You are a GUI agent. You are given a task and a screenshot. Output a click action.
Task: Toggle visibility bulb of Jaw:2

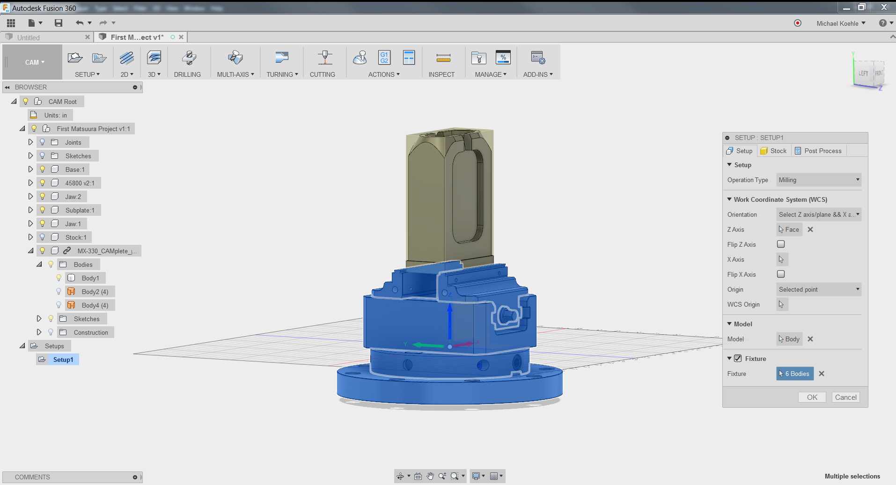point(43,196)
